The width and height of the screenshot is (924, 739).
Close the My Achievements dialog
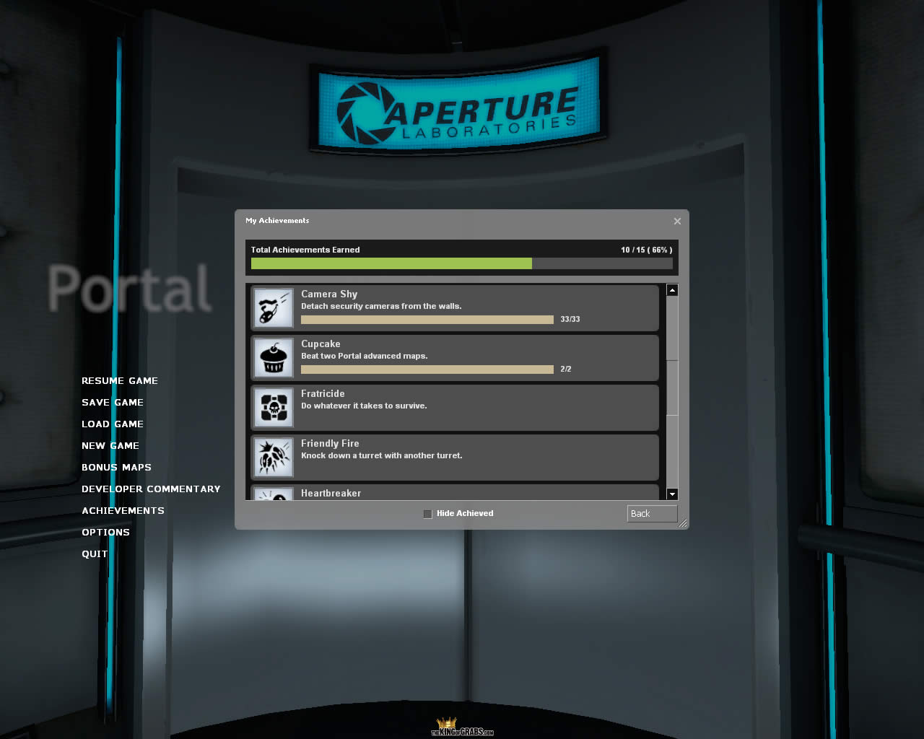[x=677, y=222]
